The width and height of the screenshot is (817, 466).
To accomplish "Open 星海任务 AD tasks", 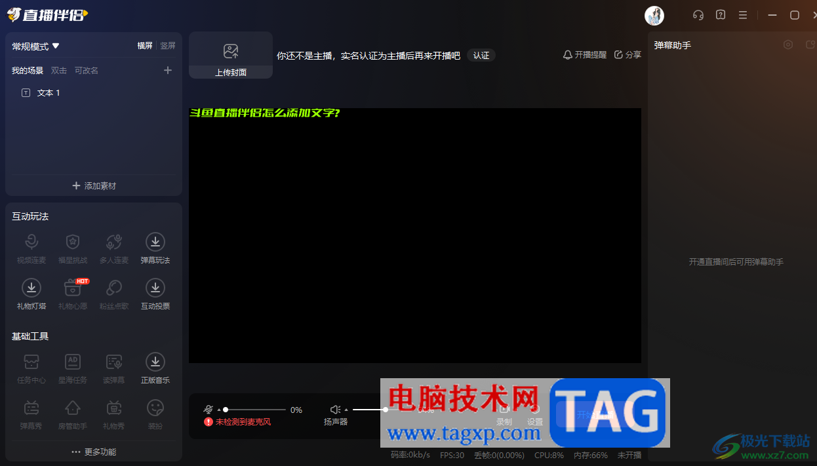I will (x=73, y=368).
